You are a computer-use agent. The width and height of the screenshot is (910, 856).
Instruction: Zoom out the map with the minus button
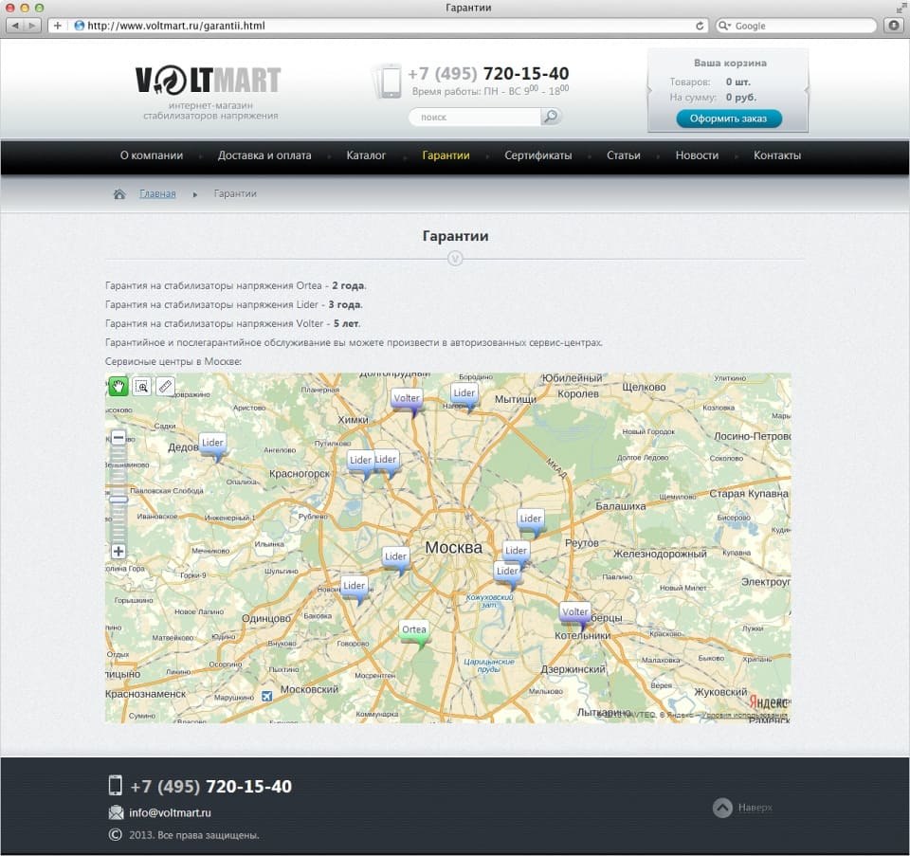click(118, 437)
